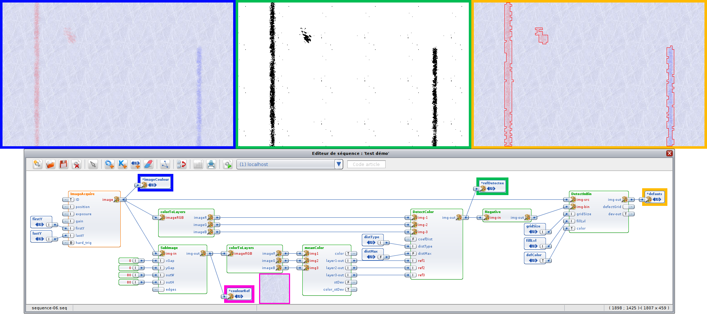Select the SubImage block title
Viewport: 707px width, 314px height.
(169, 248)
